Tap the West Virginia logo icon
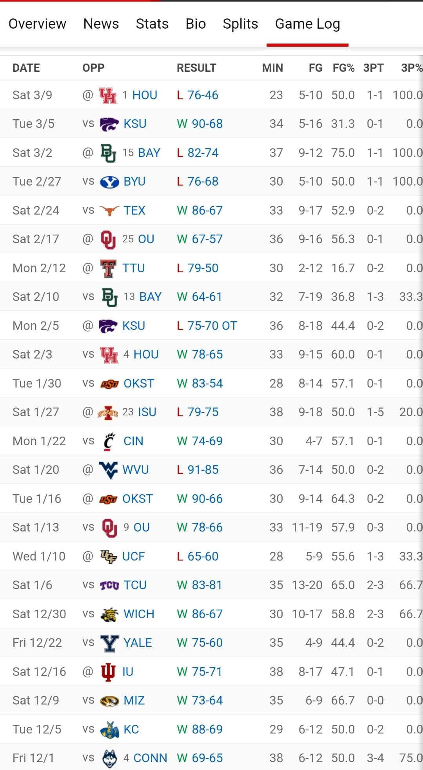 tap(108, 470)
